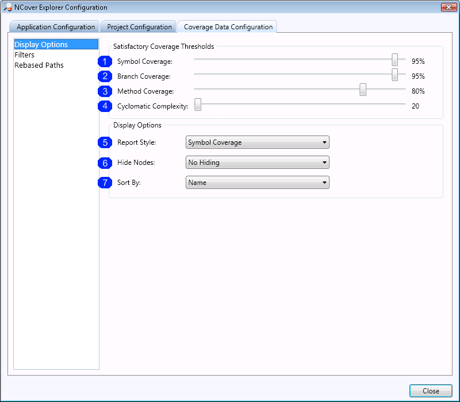460x402 pixels.
Task: Click the Symbol Coverage 95% value
Action: [418, 61]
